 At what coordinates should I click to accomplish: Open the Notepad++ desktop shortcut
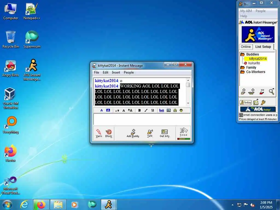pyautogui.click(x=32, y=11)
